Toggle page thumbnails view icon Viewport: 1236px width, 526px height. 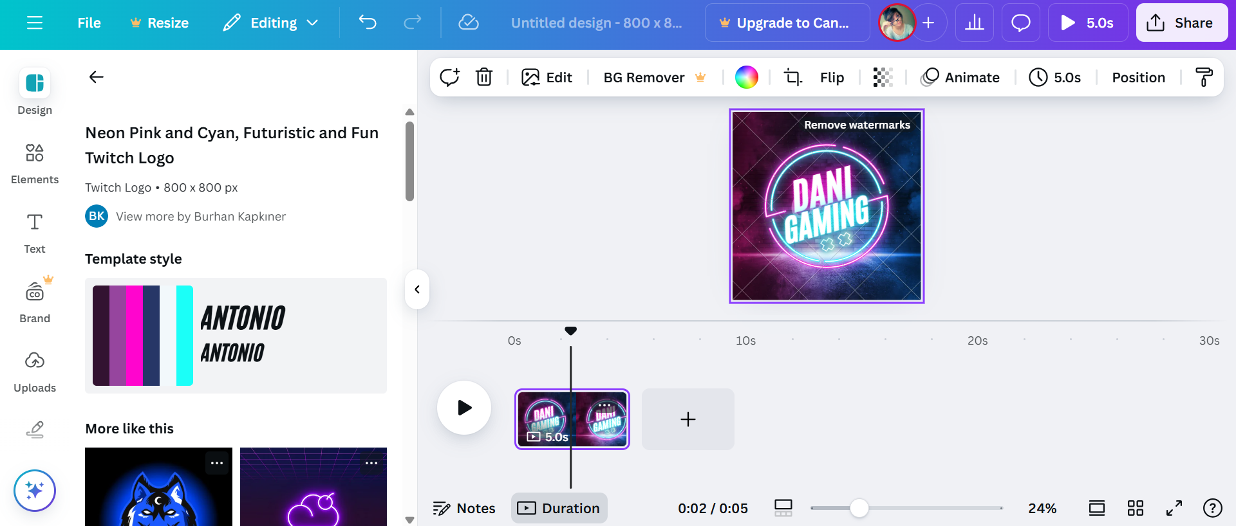(x=783, y=508)
